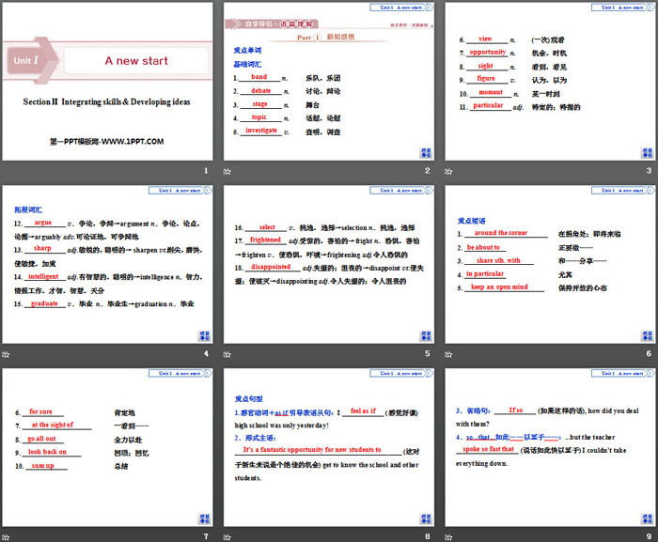
Task: Select slide 3 thumbnail listing view and opportunity
Action: coord(550,82)
